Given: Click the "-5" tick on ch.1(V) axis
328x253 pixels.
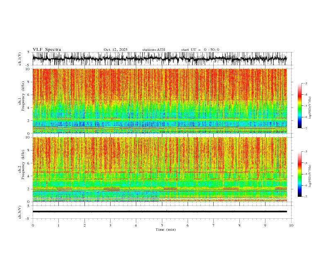Looking at the screenshot, I should (28, 65).
